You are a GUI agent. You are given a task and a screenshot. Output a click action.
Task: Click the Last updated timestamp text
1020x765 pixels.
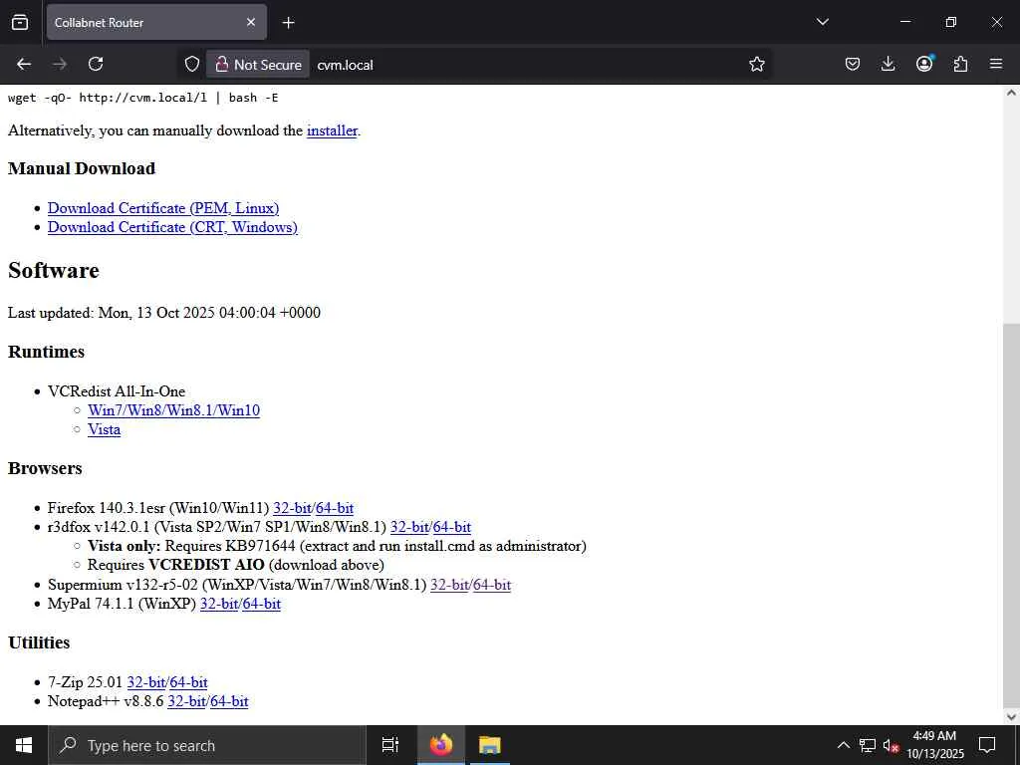pyautogui.click(x=164, y=313)
